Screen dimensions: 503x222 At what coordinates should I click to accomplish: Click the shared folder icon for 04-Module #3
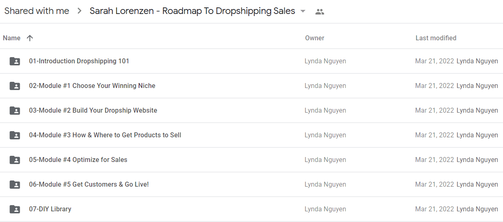15,135
